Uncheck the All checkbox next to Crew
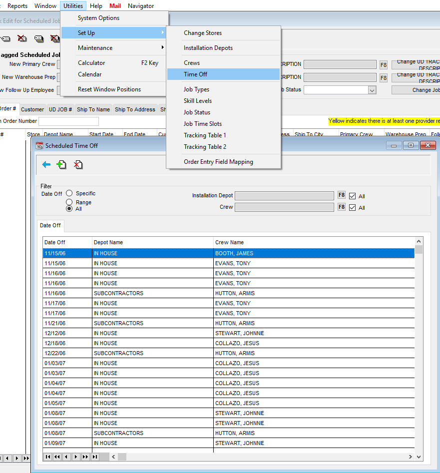This screenshot has height=473, width=440. pos(353,207)
